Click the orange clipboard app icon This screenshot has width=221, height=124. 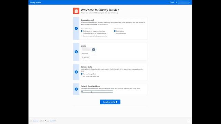[76, 11]
